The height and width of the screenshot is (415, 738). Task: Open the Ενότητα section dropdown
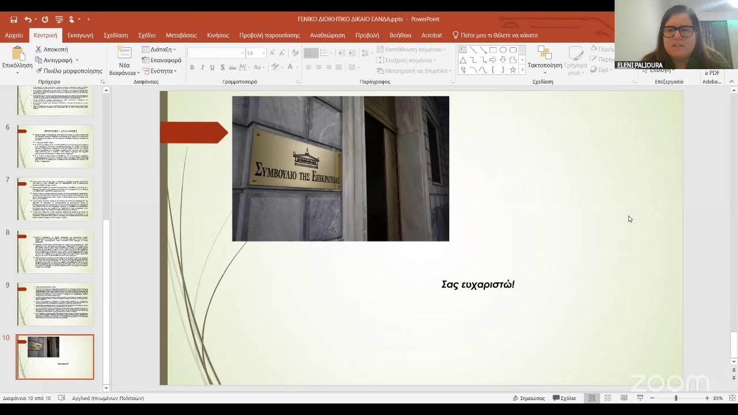[x=159, y=71]
